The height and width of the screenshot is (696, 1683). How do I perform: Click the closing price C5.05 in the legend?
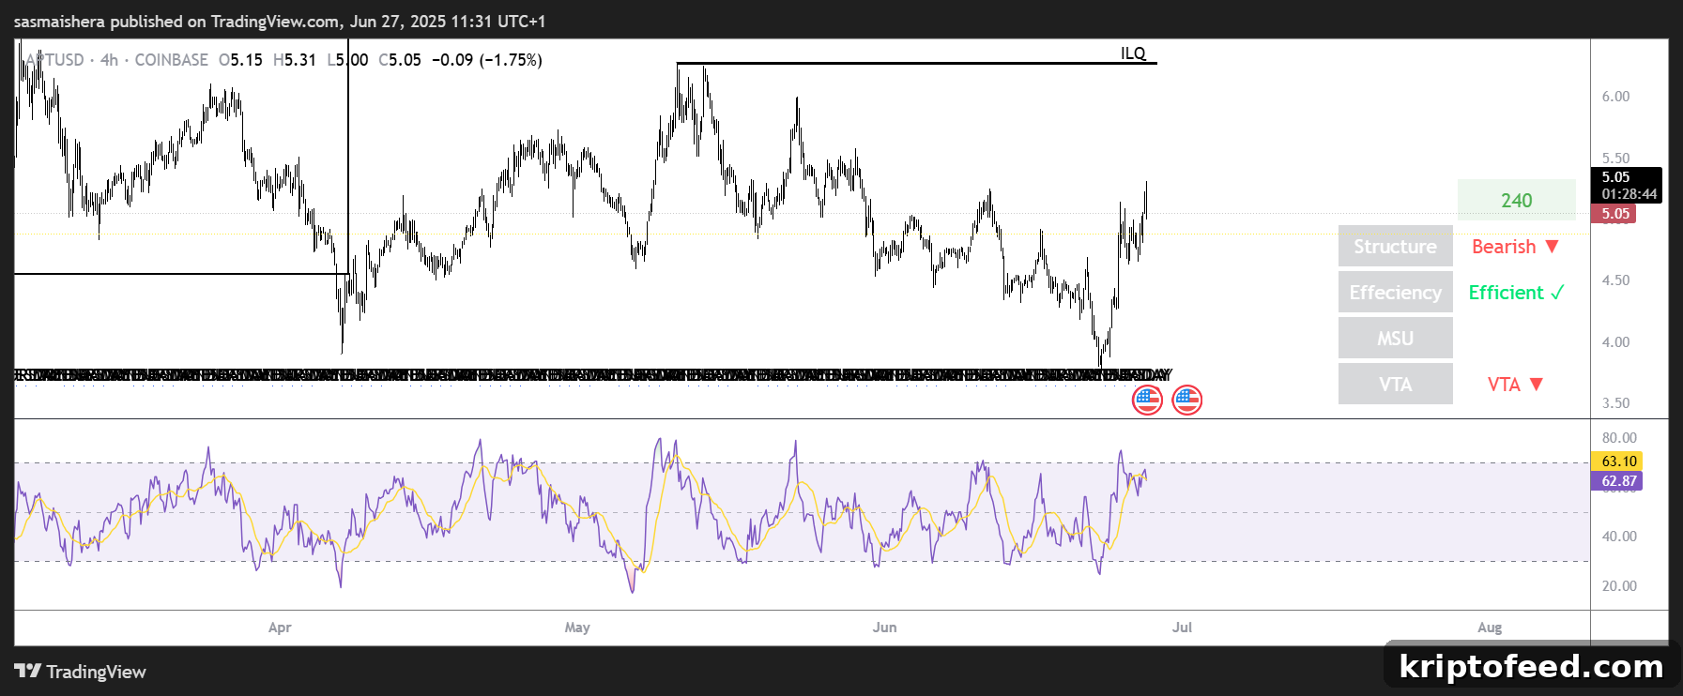pos(400,60)
